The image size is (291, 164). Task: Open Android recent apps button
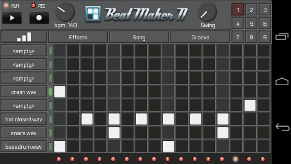coord(282,36)
